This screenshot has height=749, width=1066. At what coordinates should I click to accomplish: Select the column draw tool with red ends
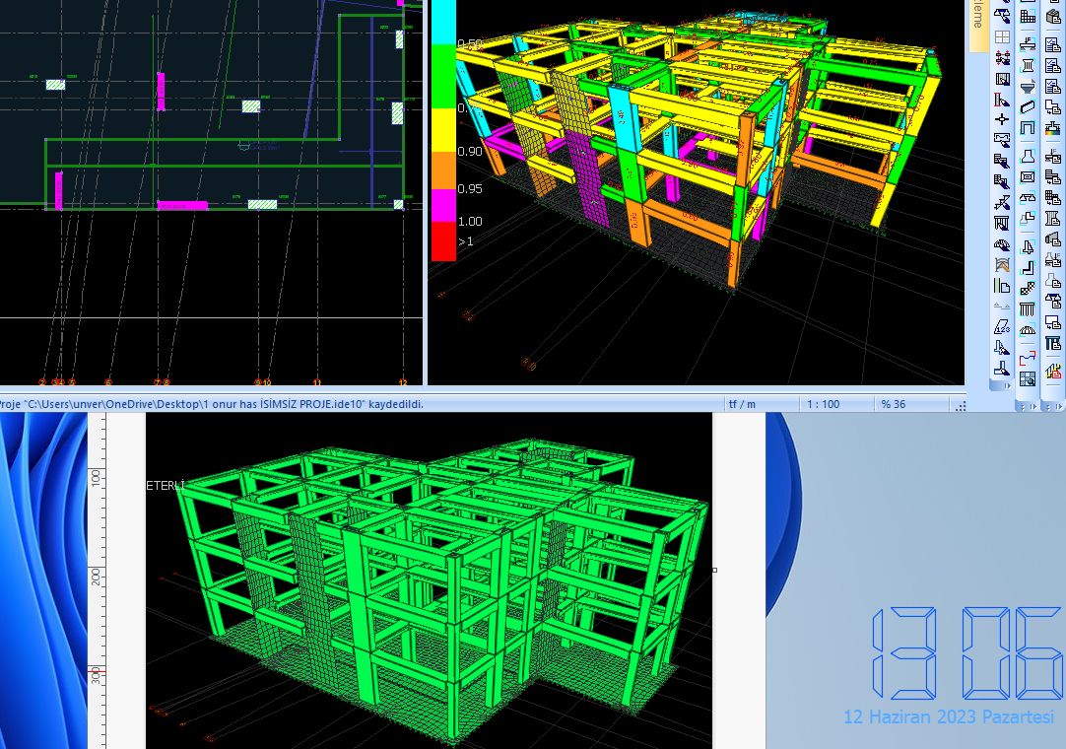(1002, 100)
